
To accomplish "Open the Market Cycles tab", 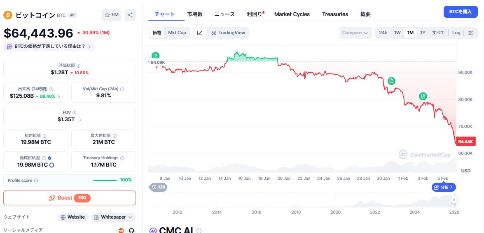I will (x=292, y=14).
